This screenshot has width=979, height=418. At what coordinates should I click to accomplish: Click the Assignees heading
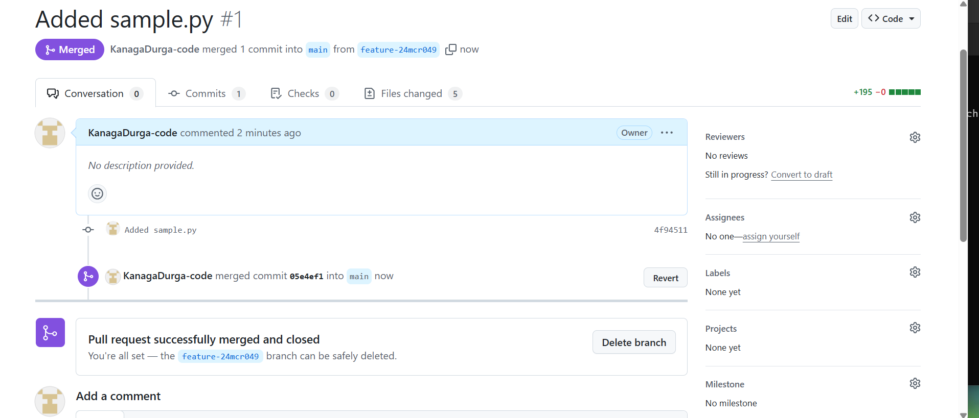coord(725,217)
